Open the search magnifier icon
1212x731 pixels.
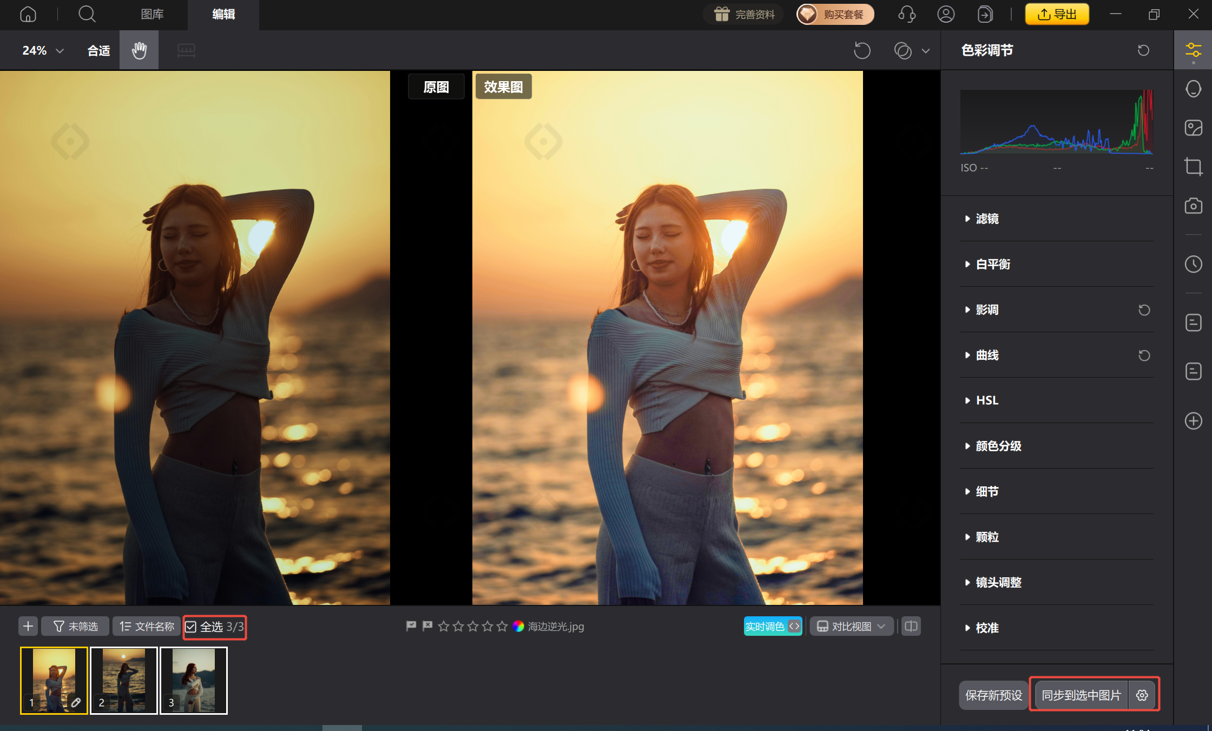pos(87,14)
